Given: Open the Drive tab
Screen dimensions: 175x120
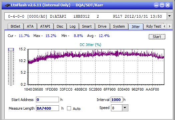Looking at the screenshot, I should click(102, 26).
